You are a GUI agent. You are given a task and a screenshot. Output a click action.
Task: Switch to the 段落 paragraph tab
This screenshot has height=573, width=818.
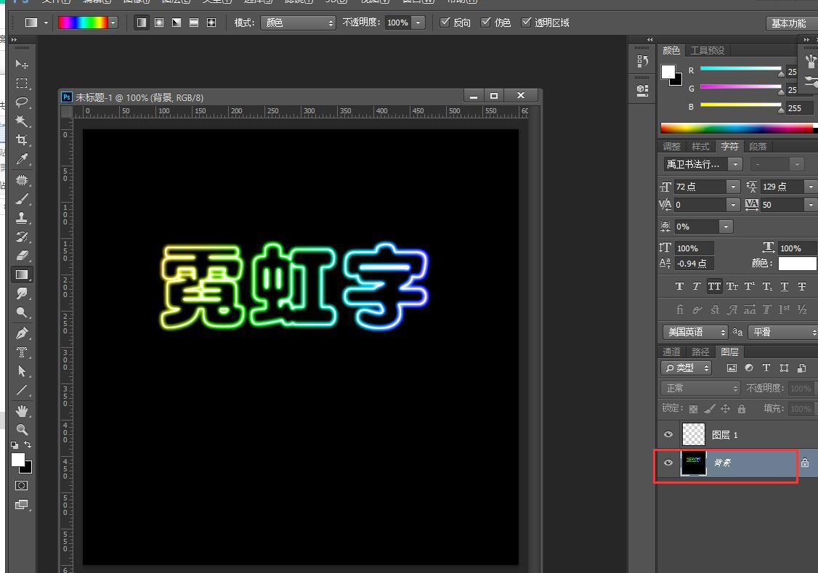(758, 146)
